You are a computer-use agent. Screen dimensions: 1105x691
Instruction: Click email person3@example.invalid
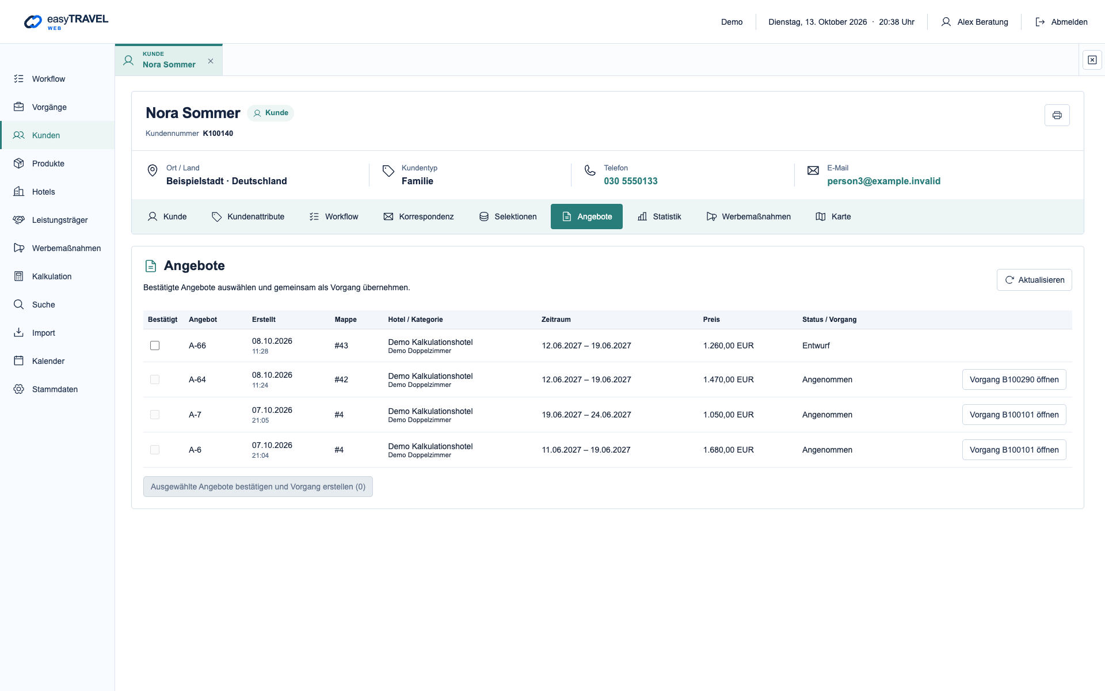coord(883,181)
